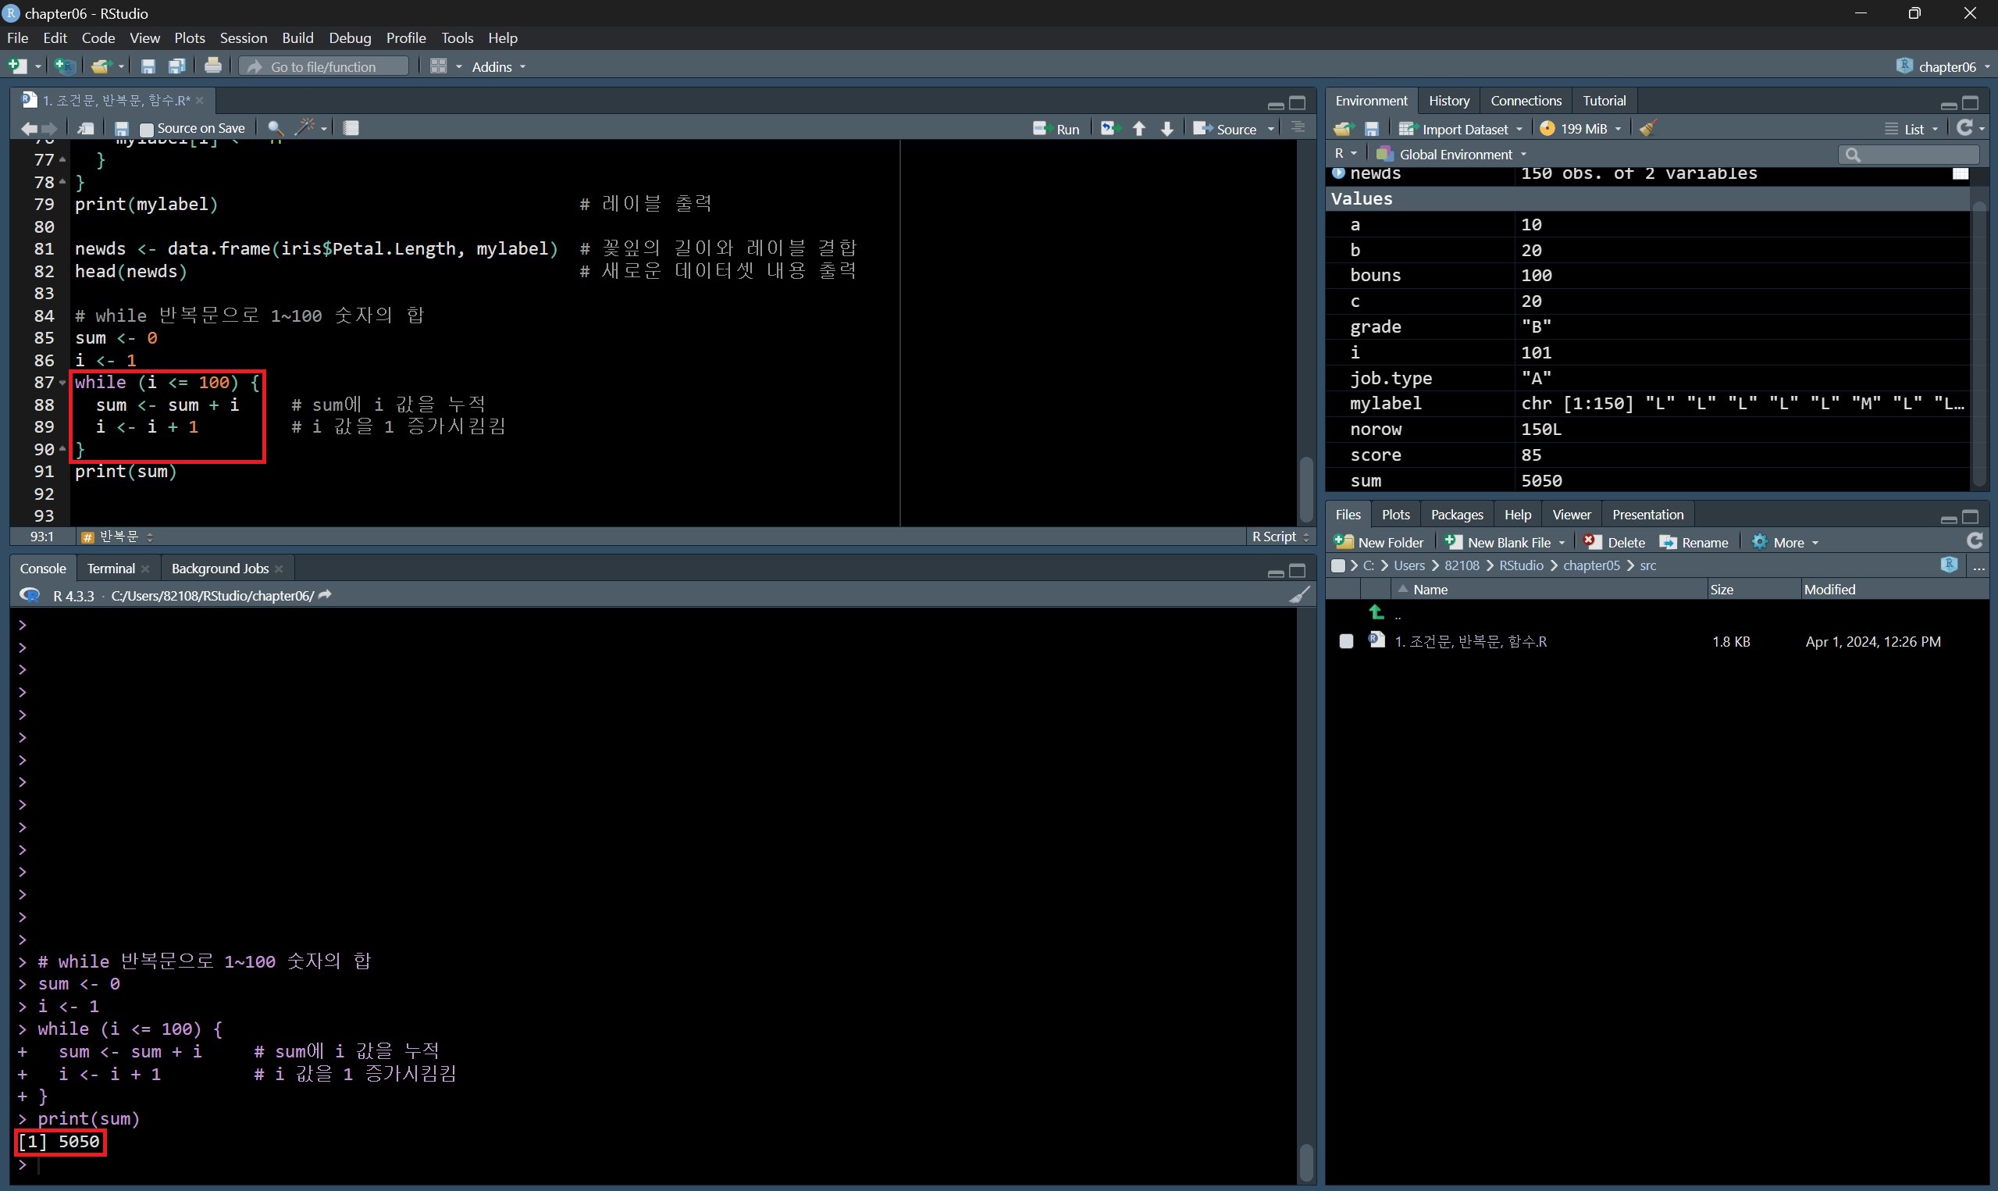
Task: Clear console with the broom icon
Action: (x=1298, y=594)
